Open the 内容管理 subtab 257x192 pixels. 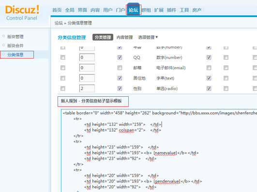point(124,37)
